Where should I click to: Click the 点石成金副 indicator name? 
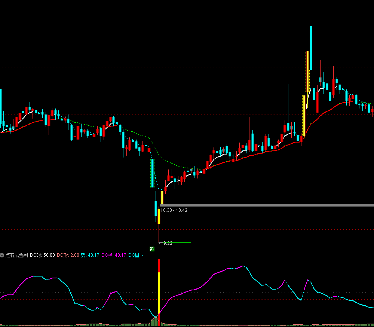click(16, 255)
